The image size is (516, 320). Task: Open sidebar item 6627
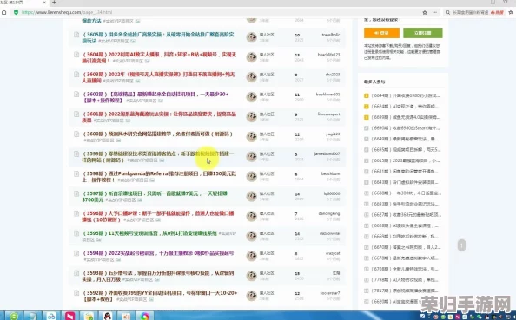[406, 215]
